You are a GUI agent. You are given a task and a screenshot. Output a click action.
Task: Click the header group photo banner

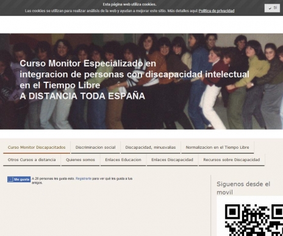click(x=141, y=81)
